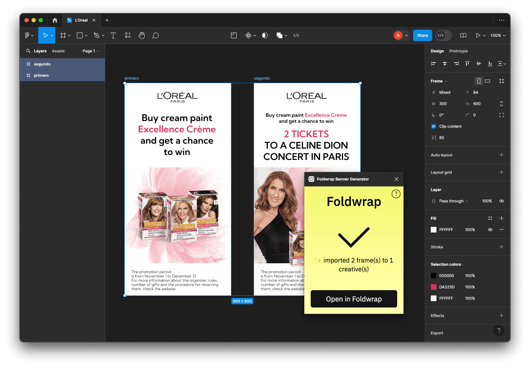
Task: Open Page 1 dropdown
Action: (91, 51)
